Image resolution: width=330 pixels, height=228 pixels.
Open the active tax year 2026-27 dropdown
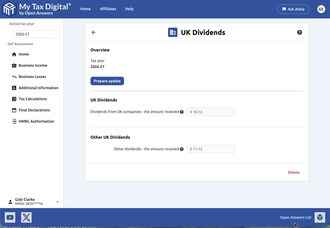click(36, 34)
